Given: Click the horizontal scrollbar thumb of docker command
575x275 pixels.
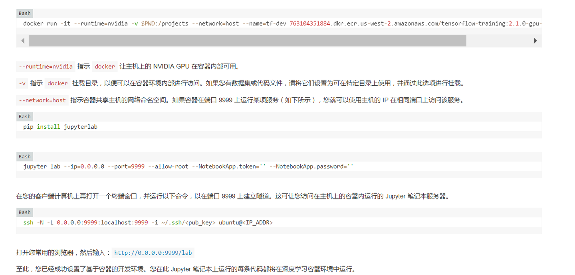Looking at the screenshot, I should click(x=248, y=41).
